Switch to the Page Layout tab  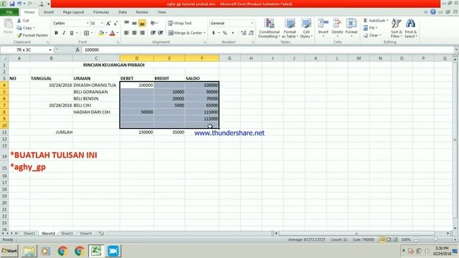73,12
